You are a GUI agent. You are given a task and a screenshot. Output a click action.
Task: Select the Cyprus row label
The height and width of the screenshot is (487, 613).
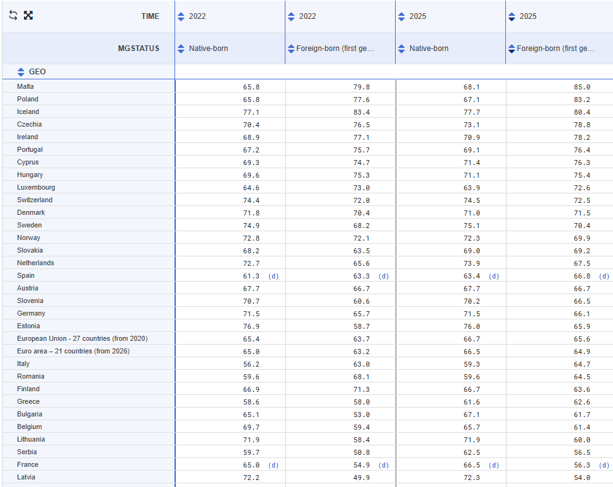28,162
